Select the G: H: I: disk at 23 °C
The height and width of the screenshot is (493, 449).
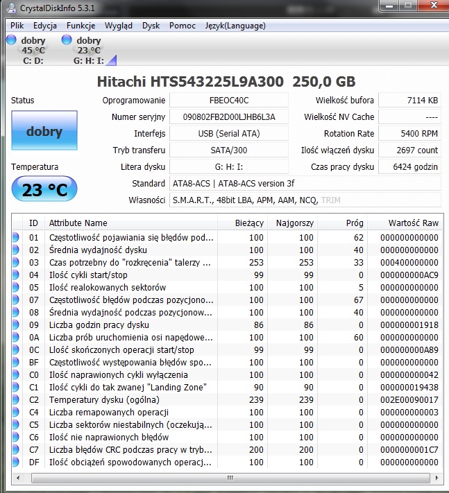89,50
